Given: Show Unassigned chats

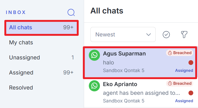Looking at the screenshot, I should [25, 58].
